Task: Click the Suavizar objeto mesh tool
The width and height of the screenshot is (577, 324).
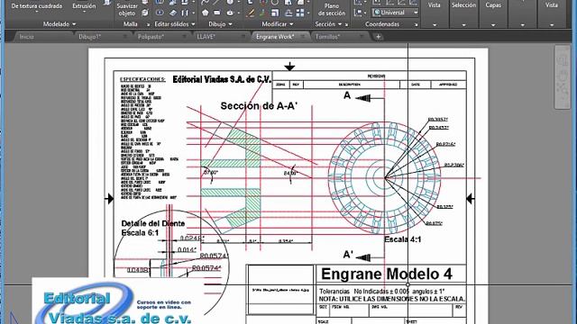Action: pyautogui.click(x=127, y=9)
